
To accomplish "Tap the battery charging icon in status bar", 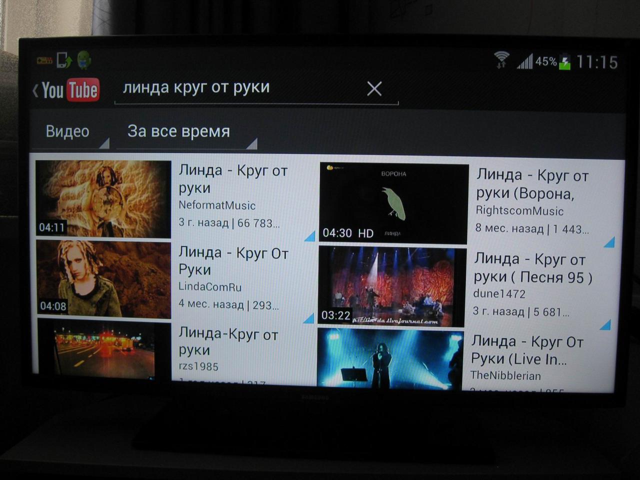I will click(x=564, y=61).
